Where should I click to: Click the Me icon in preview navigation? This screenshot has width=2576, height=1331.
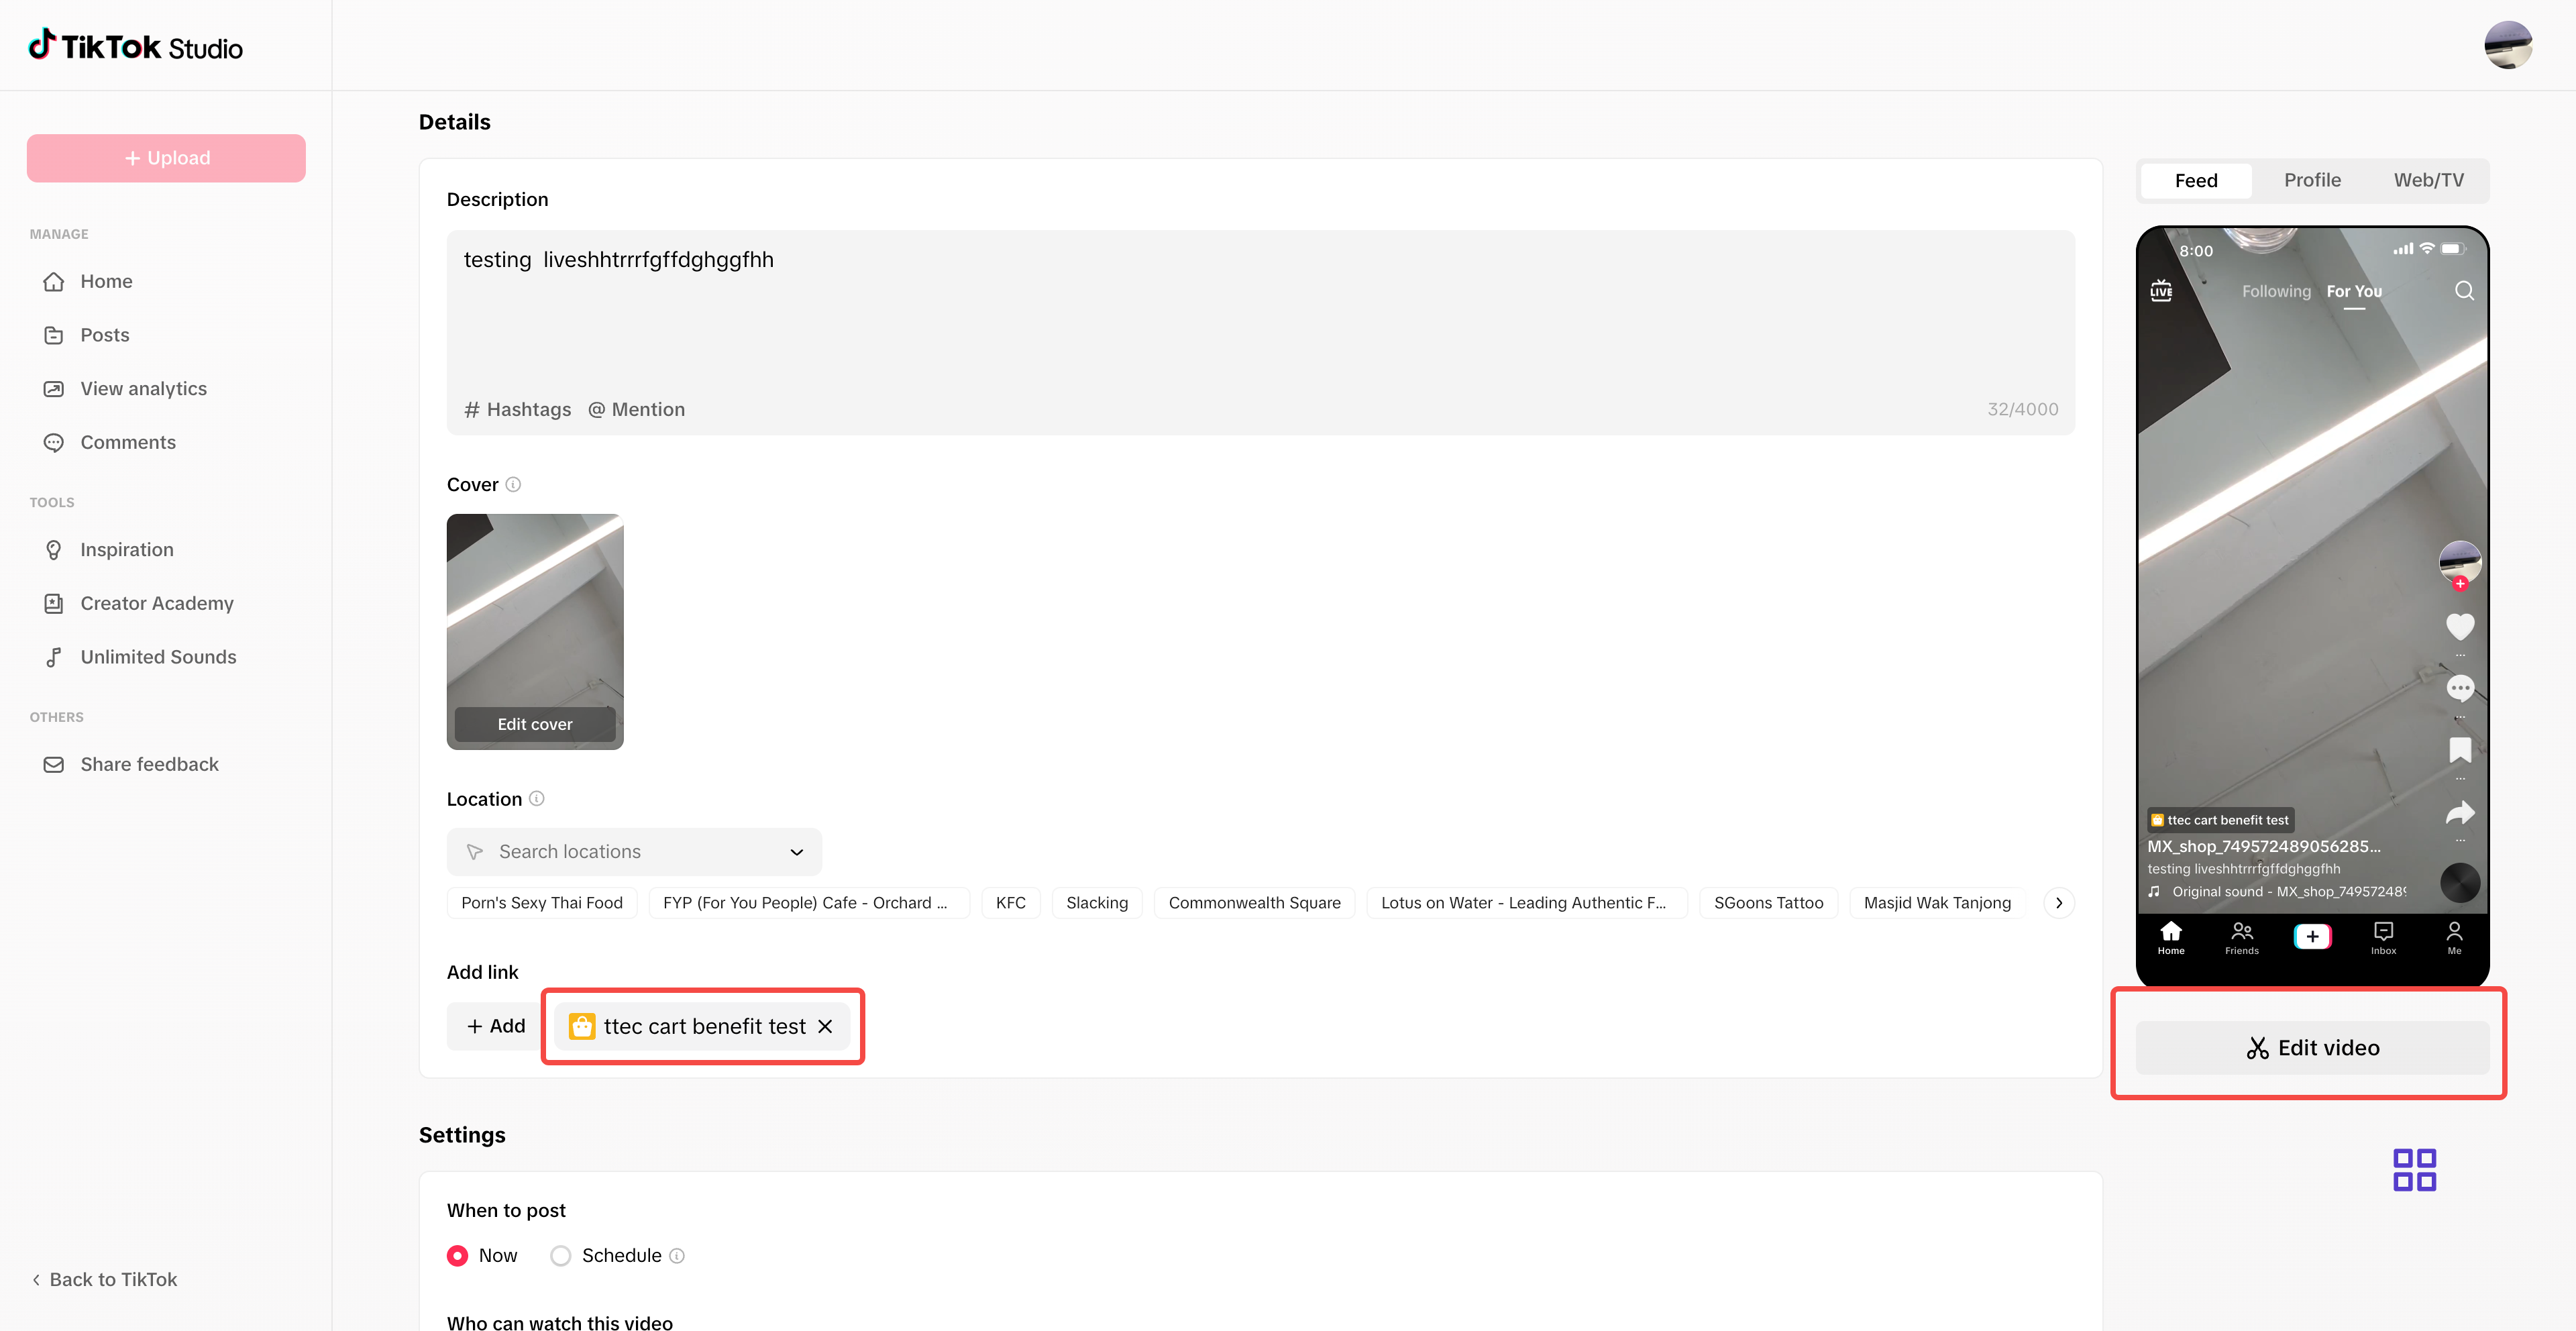tap(2454, 937)
